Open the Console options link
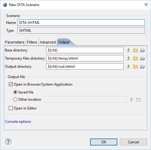This screenshot has height=150, width=151. (18, 122)
